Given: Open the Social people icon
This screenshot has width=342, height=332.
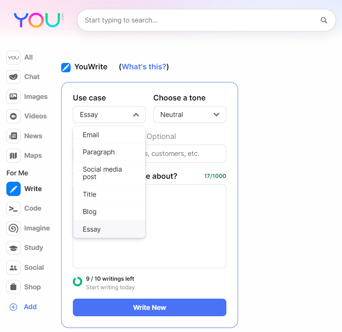Looking at the screenshot, I should coord(14,268).
